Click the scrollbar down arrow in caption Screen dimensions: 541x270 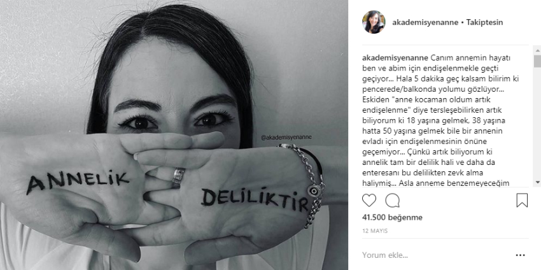[x=537, y=182]
